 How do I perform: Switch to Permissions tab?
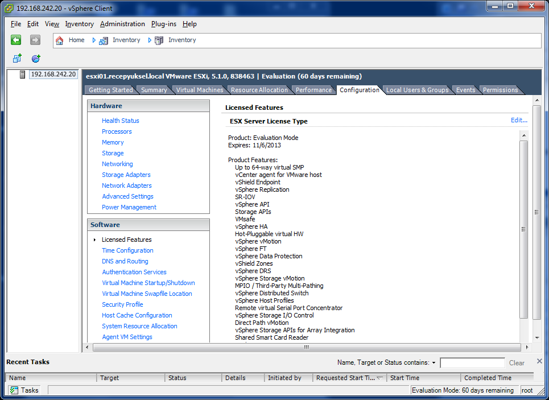(500, 90)
